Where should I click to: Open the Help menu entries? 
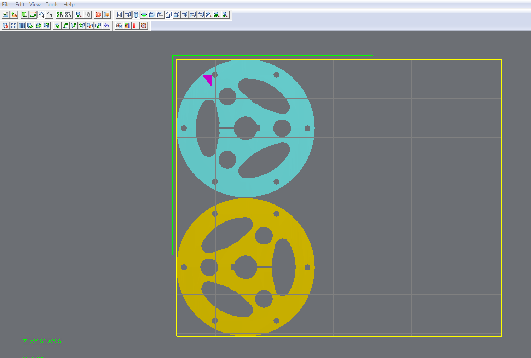tap(69, 4)
